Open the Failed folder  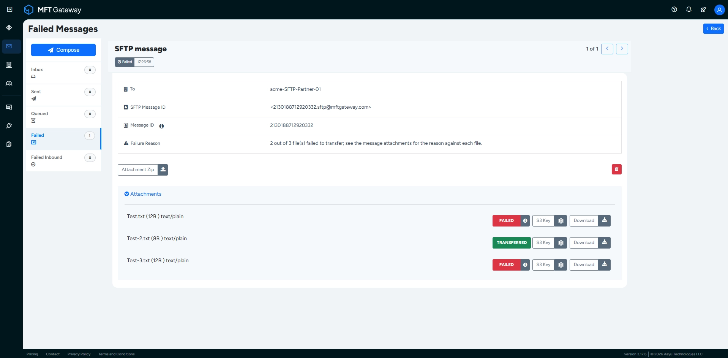point(63,139)
